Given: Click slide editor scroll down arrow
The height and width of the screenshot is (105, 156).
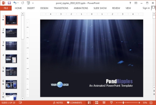Looking at the screenshot, I should [154, 88].
